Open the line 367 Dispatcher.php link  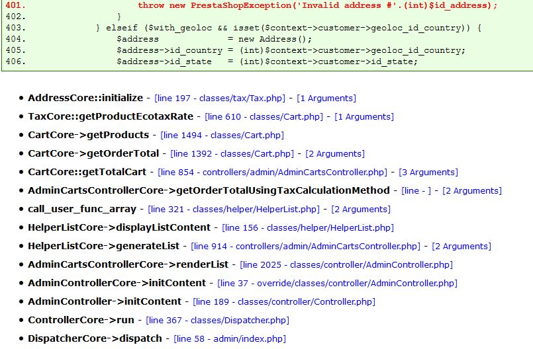coord(217,321)
